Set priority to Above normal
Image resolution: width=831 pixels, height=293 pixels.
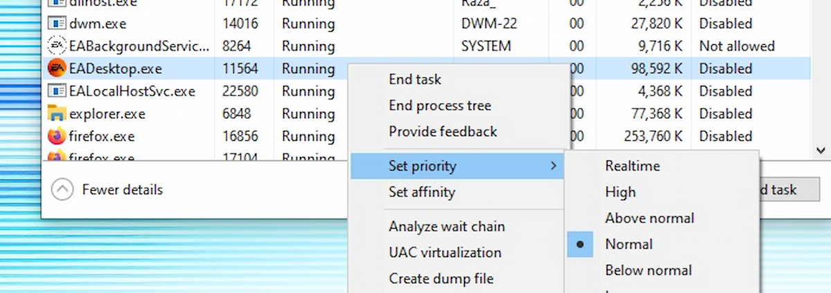coord(649,218)
